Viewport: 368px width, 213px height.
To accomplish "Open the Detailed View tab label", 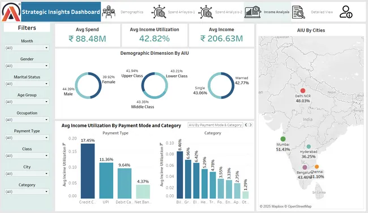I will 322,12.
